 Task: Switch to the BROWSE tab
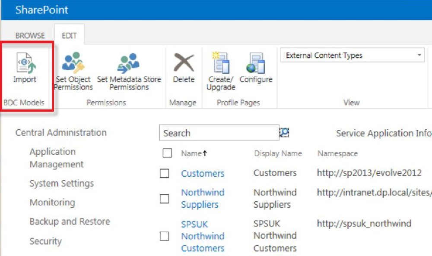point(30,35)
